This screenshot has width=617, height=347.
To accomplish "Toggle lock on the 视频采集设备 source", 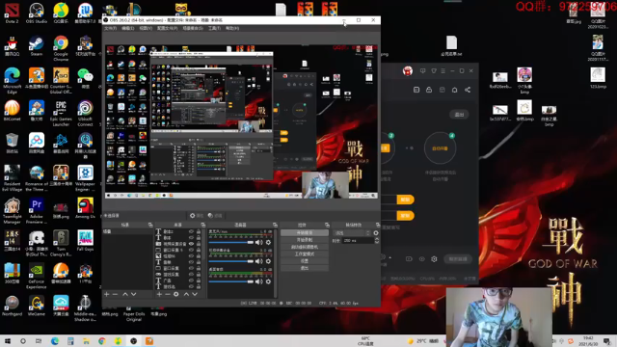I will pos(199,244).
